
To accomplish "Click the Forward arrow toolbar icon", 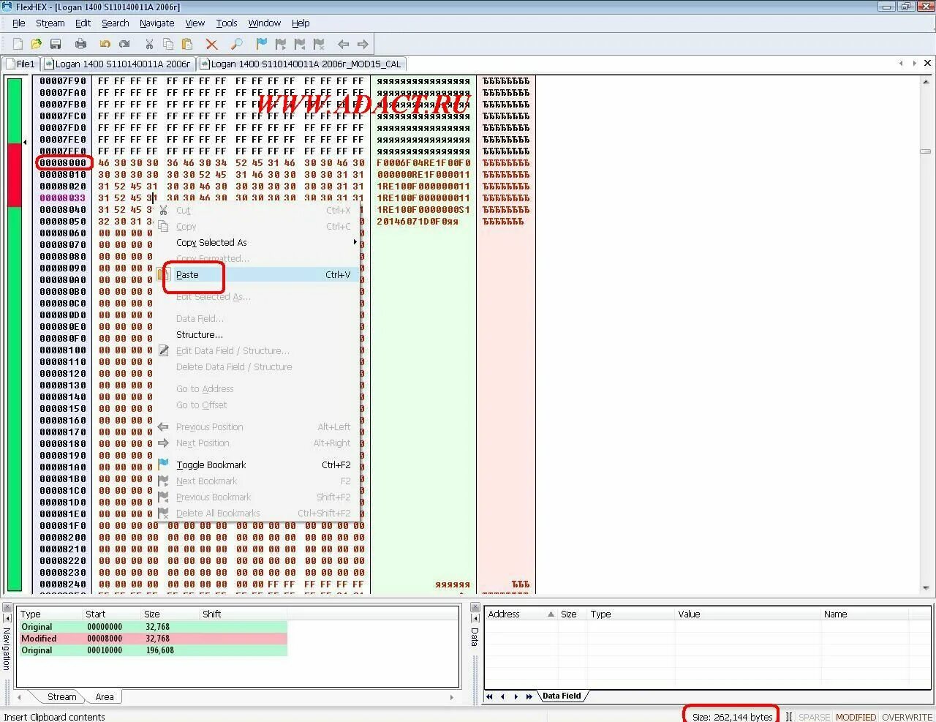I will (362, 44).
